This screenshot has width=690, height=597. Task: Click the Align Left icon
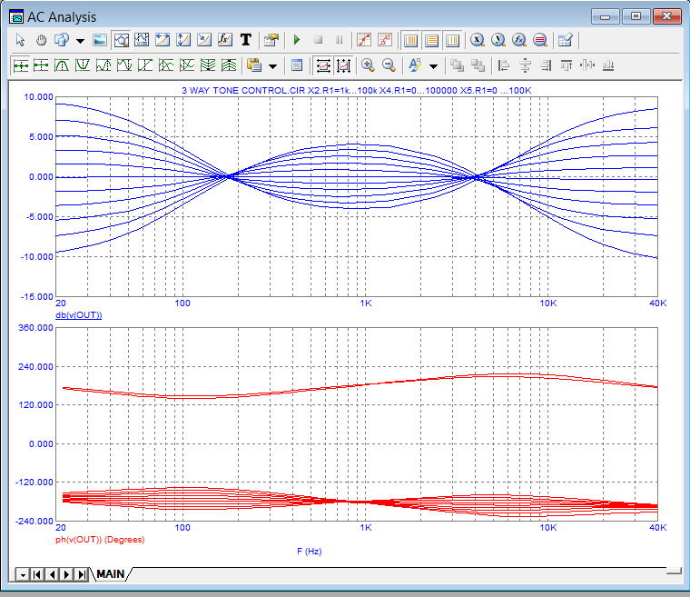[x=503, y=65]
